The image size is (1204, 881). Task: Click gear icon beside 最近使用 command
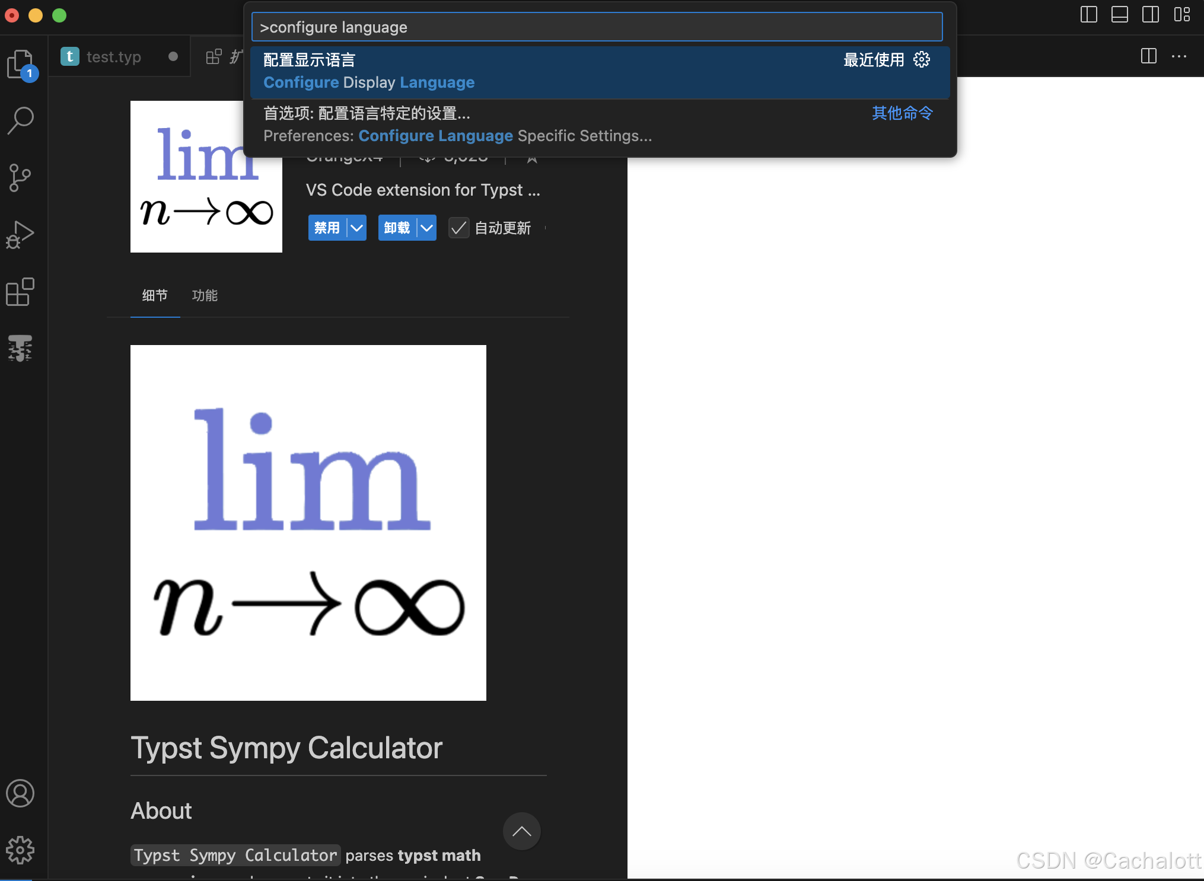(922, 60)
